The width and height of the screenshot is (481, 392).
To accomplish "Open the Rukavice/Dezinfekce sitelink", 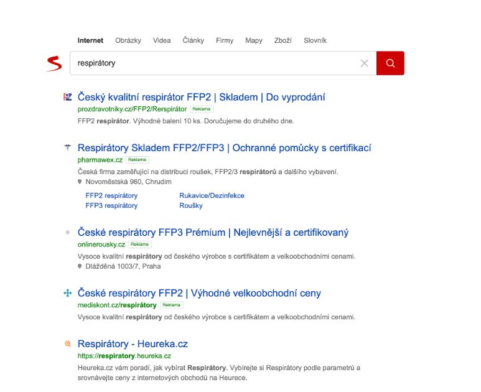I will coord(212,196).
